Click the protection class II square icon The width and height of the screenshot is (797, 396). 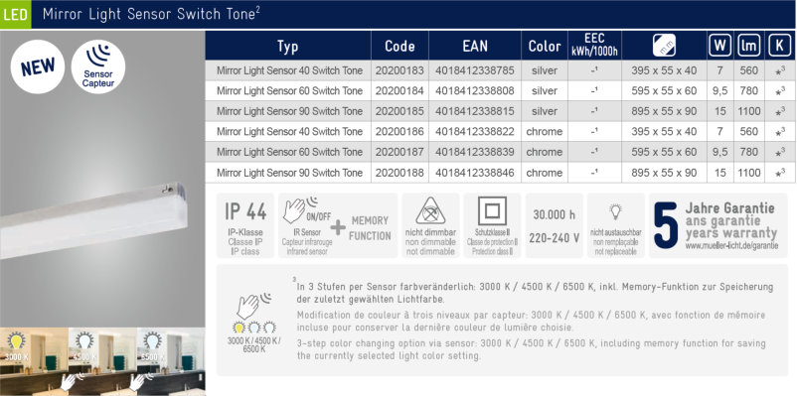pyautogui.click(x=492, y=210)
